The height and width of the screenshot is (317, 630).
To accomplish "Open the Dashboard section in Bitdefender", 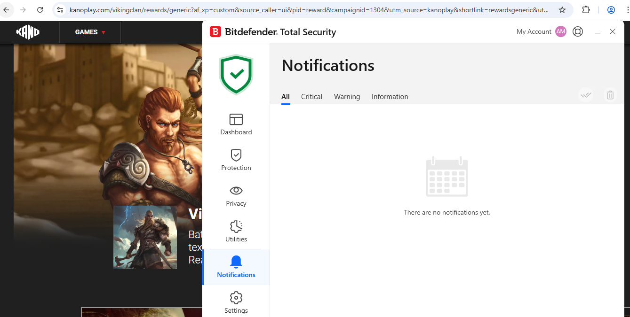I will (x=236, y=124).
